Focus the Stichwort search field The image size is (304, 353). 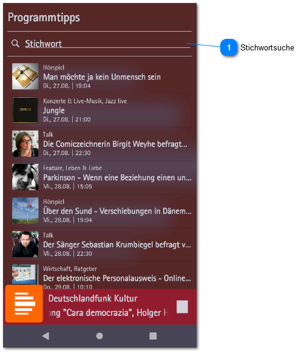coord(107,44)
